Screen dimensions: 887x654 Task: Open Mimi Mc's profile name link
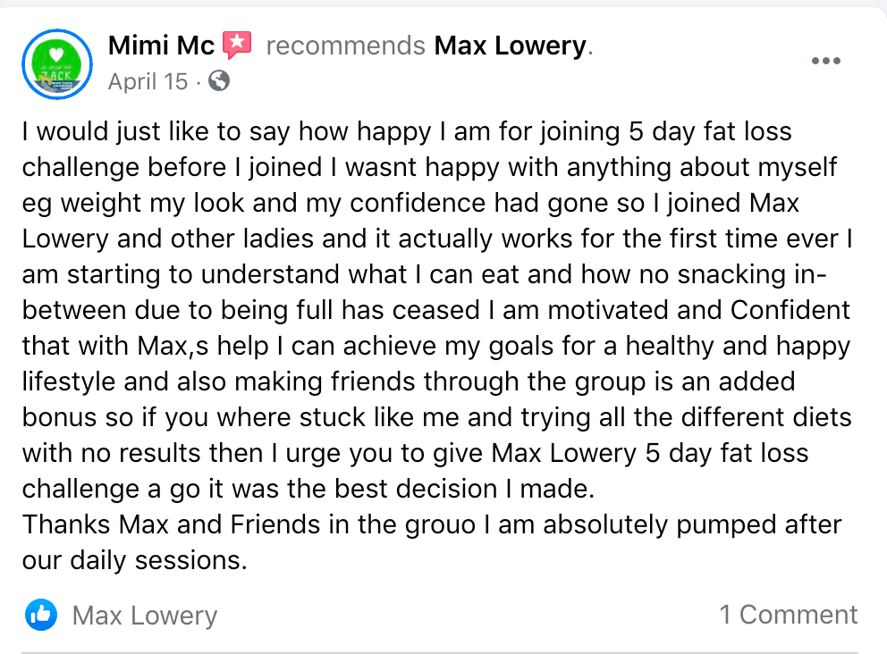[161, 46]
